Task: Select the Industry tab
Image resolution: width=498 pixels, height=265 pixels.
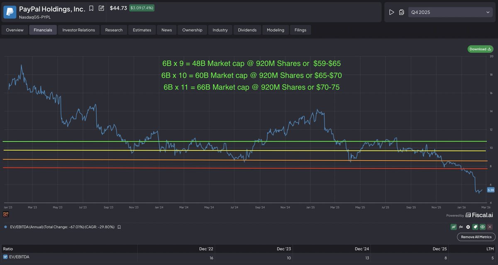Action: [x=220, y=30]
